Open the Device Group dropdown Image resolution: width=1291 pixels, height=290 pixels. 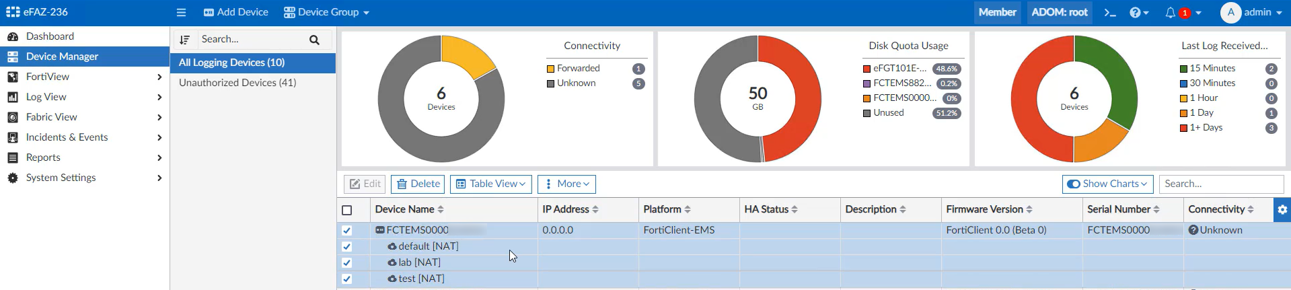(x=326, y=13)
